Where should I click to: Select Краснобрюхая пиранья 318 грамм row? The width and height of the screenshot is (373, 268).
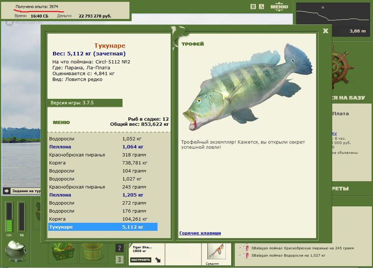click(x=103, y=155)
